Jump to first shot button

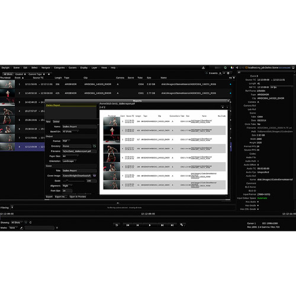[x=128, y=225]
